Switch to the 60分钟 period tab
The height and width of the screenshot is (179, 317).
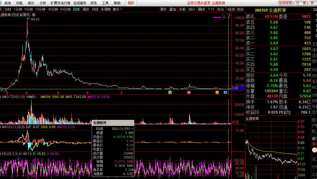click(65, 9)
